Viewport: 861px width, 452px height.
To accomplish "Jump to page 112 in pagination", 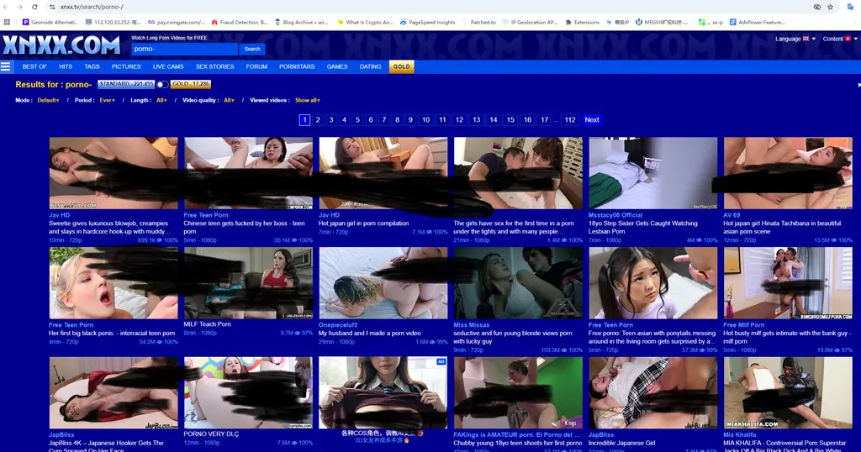I will coord(570,120).
